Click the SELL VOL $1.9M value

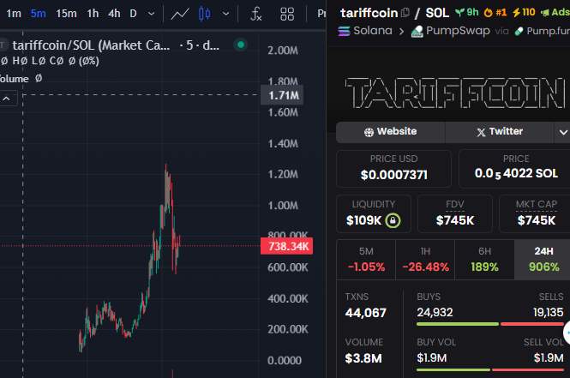pyautogui.click(x=549, y=358)
